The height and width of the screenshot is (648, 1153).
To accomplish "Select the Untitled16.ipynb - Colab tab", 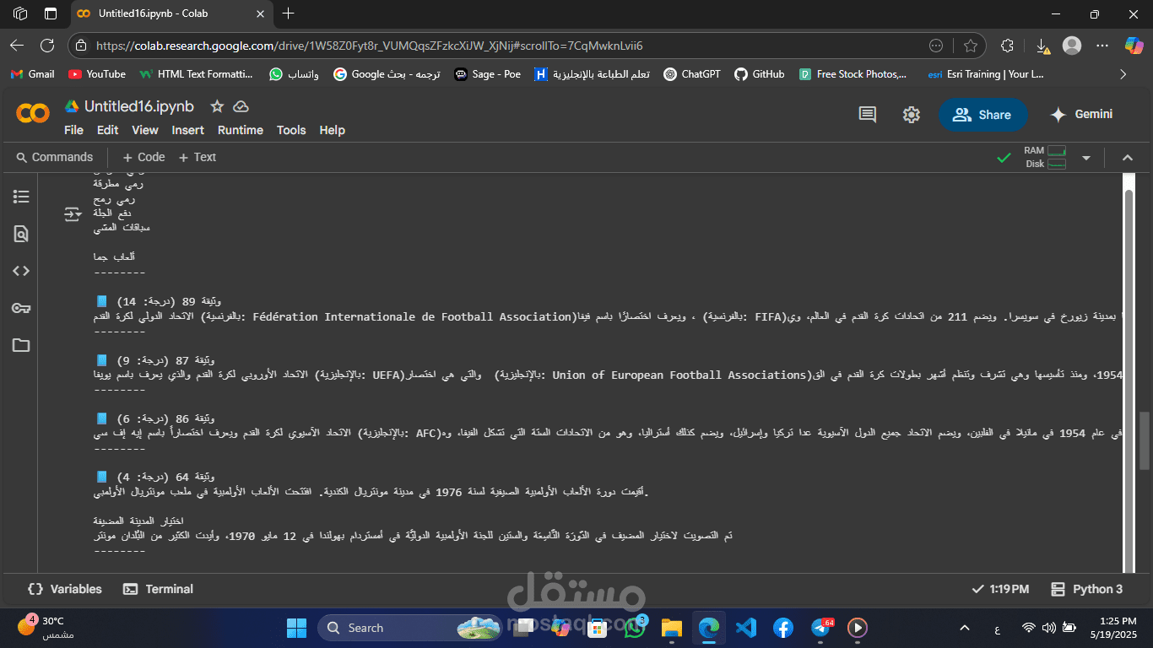I will (x=171, y=13).
